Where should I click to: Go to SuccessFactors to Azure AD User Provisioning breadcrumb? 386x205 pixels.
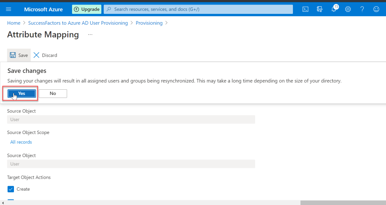[78, 23]
